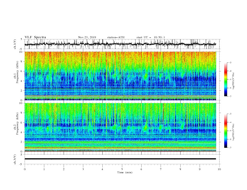Click the ch.3 flat voltage trace
This screenshot has width=247, height=190.
120,159
